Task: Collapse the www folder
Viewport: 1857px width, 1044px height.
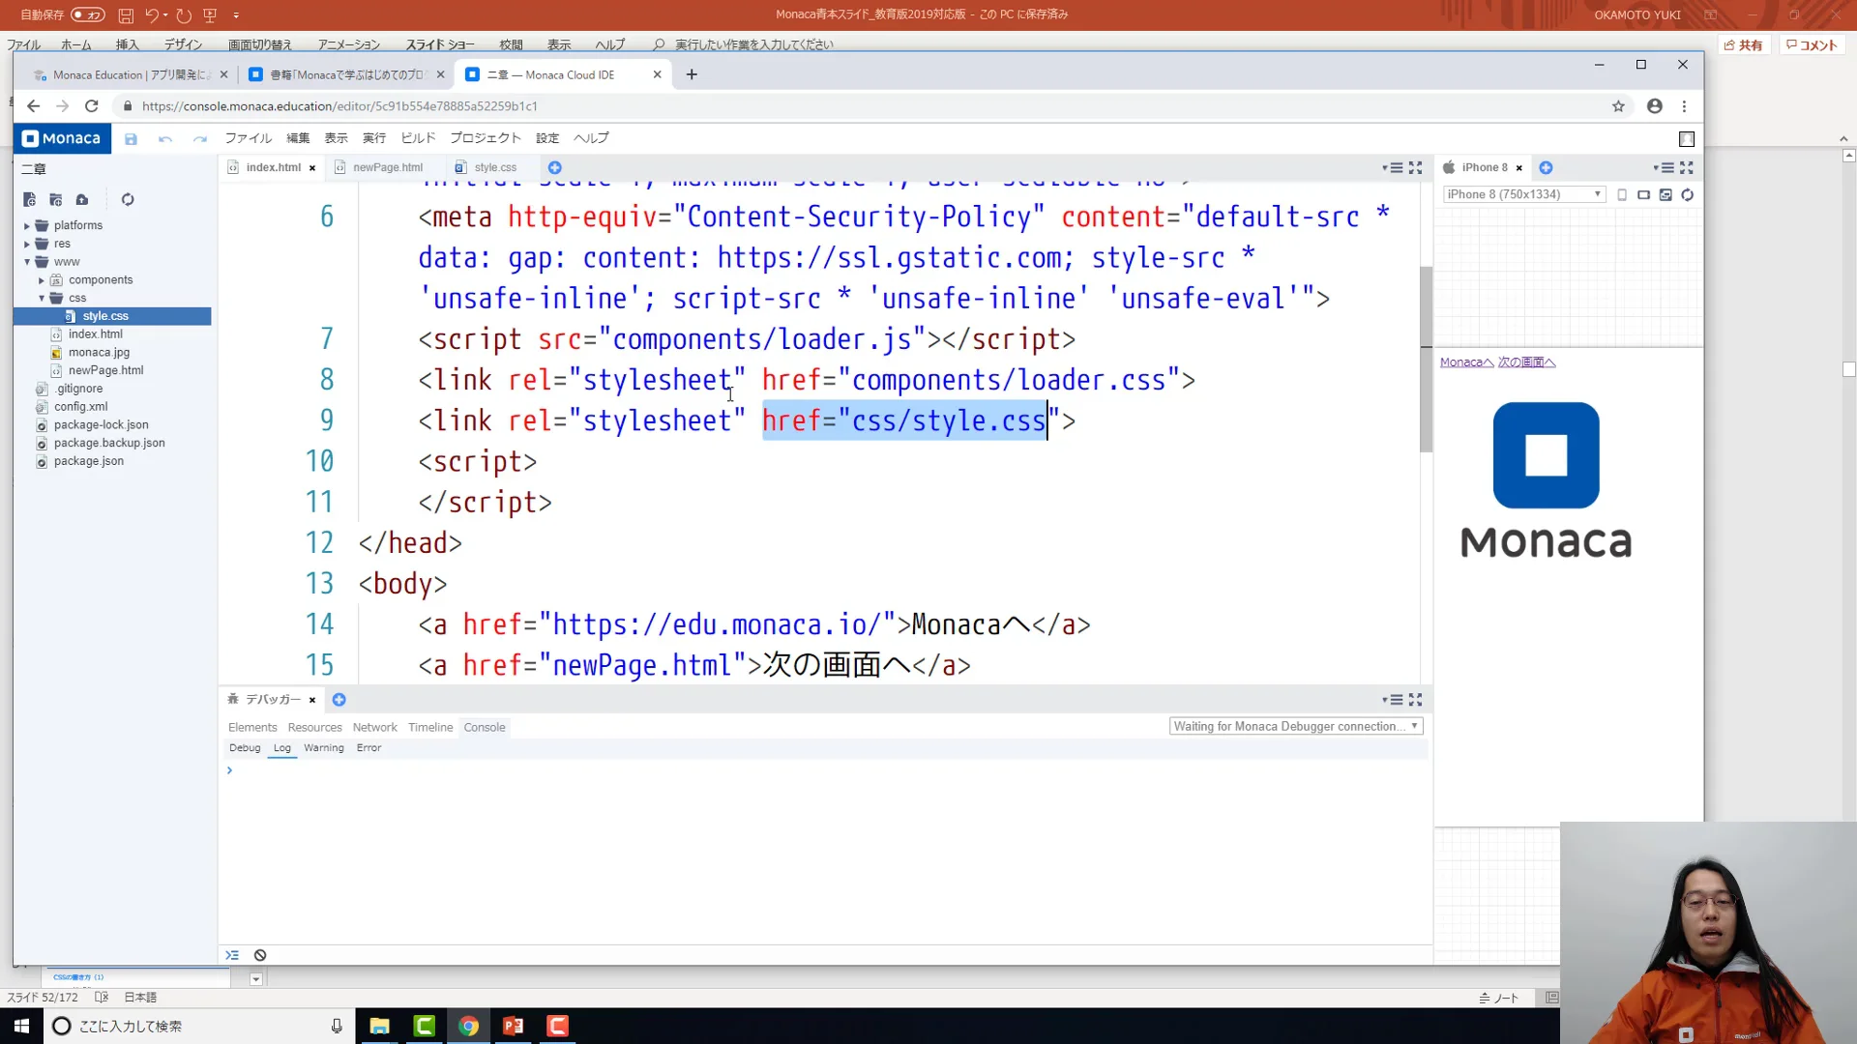Action: (x=27, y=262)
